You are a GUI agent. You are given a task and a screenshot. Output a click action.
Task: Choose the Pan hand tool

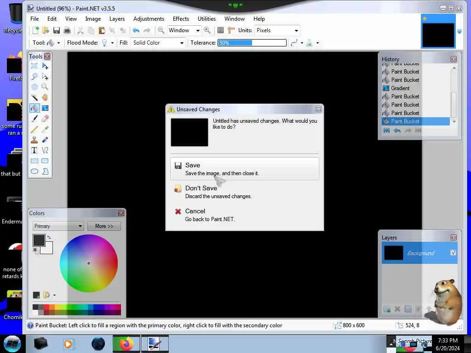point(45,97)
